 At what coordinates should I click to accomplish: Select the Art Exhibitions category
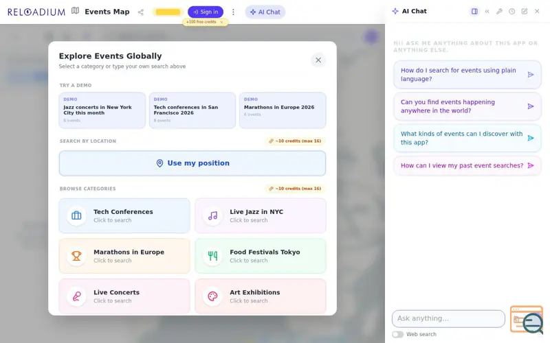coord(261,296)
